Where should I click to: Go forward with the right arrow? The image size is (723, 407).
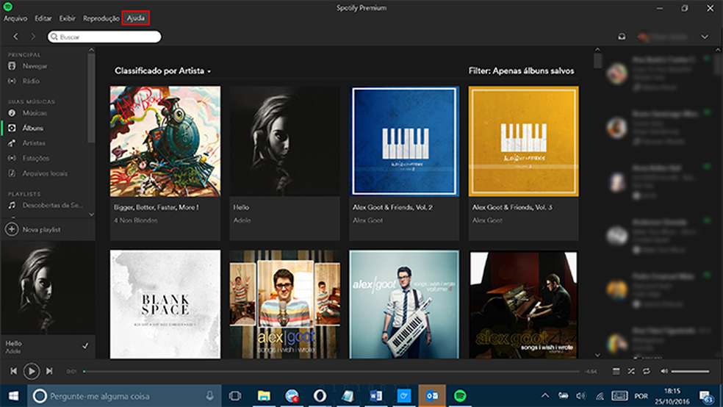tap(33, 37)
